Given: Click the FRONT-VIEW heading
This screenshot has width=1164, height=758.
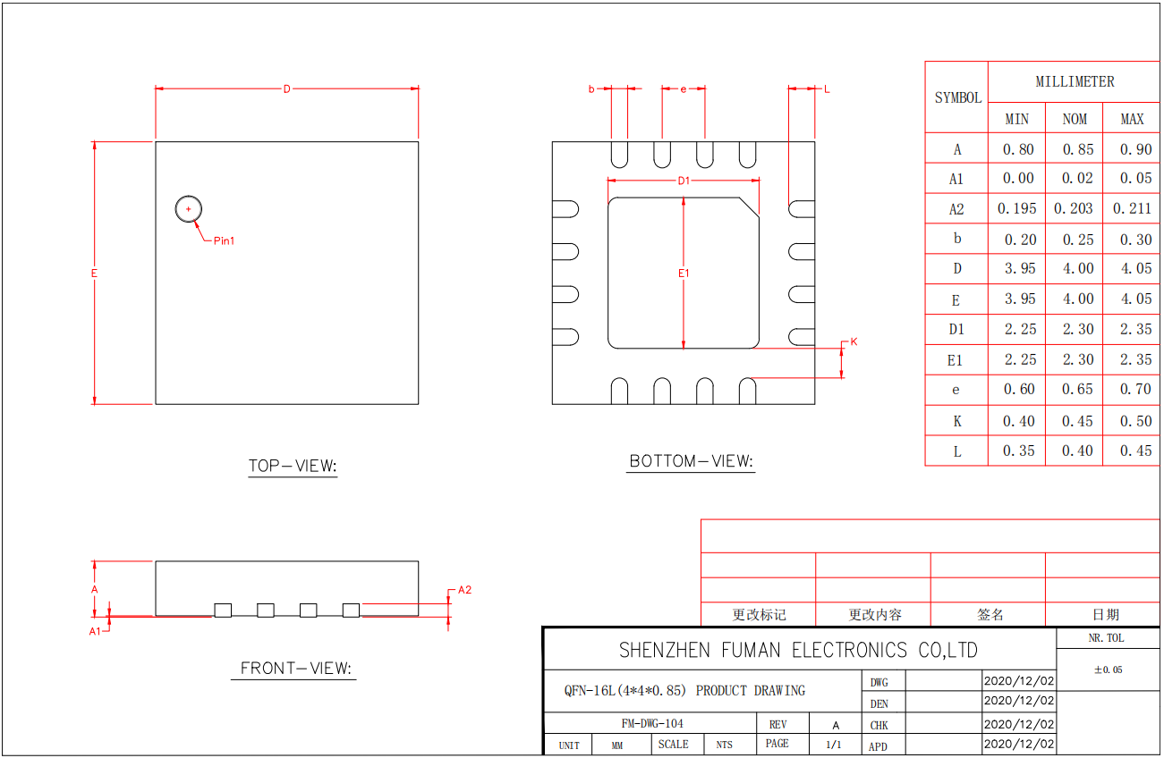Looking at the screenshot, I should click(296, 666).
